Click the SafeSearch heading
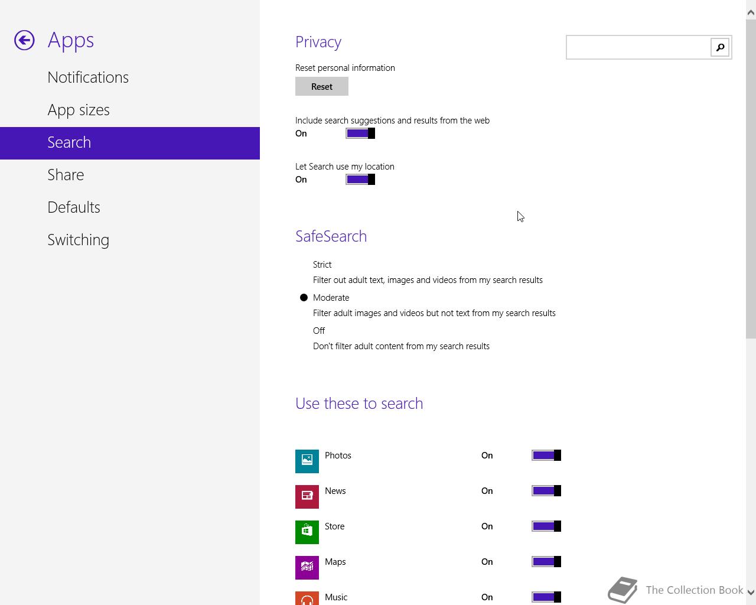The width and height of the screenshot is (756, 605). click(331, 236)
